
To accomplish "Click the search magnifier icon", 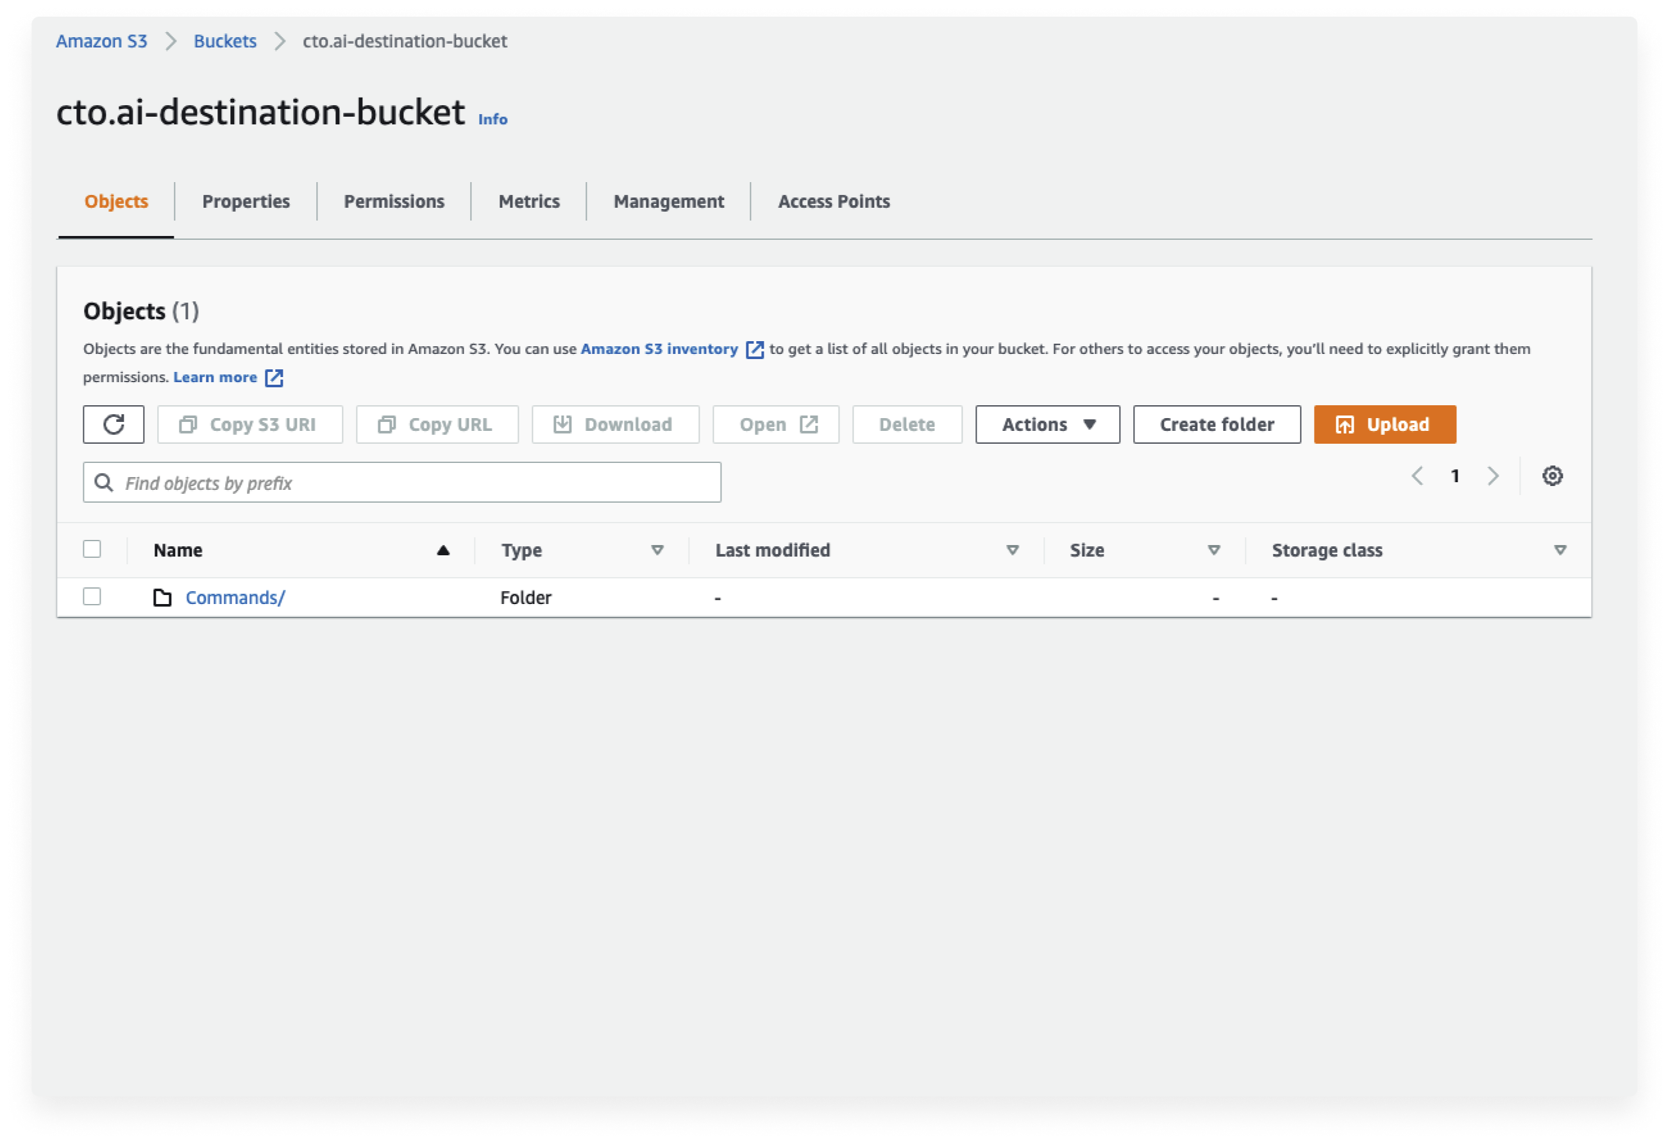I will (x=104, y=482).
